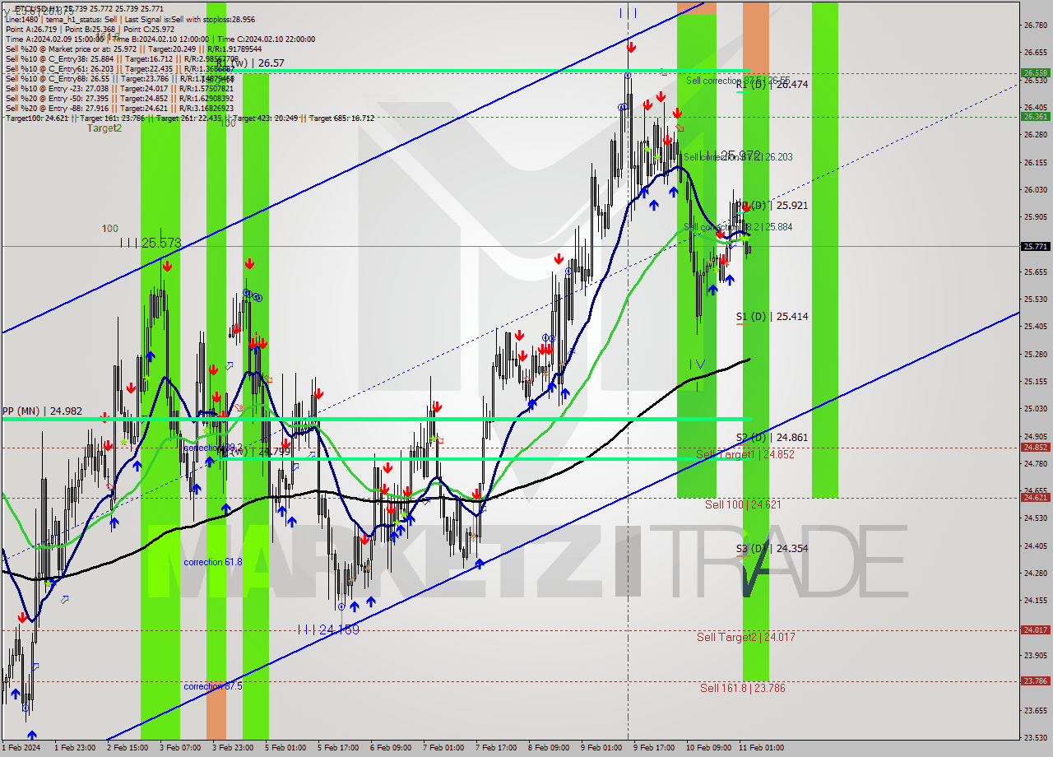This screenshot has width=1053, height=757.
Task: Click the '9 Feb 17:00' time axis label
Action: (x=654, y=748)
